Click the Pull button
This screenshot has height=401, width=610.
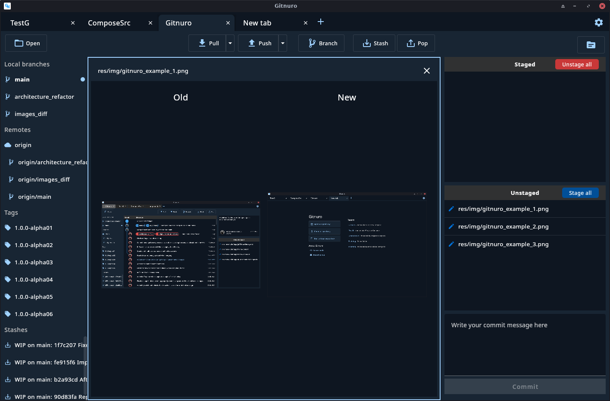click(207, 43)
